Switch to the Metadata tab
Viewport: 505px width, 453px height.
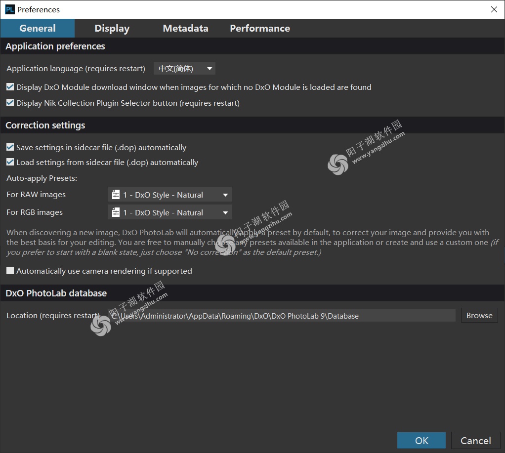click(x=185, y=28)
